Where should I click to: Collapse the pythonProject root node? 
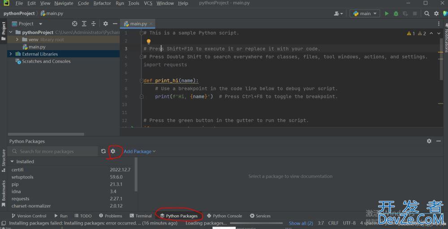(x=11, y=32)
